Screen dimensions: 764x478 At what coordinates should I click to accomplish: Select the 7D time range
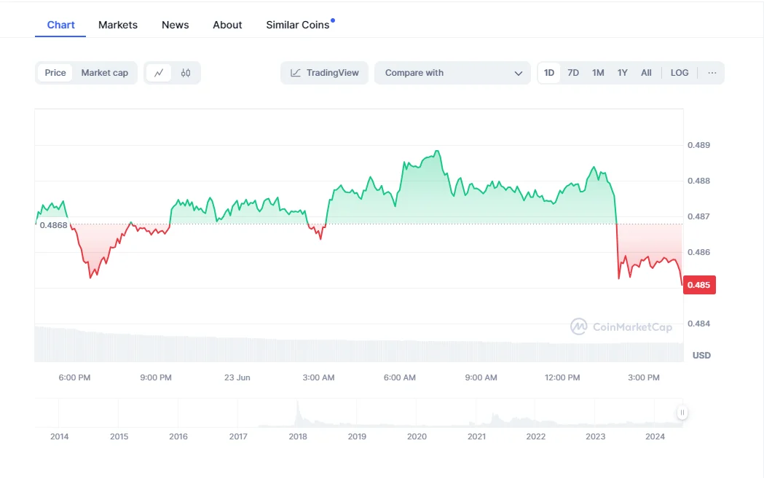pyautogui.click(x=573, y=73)
